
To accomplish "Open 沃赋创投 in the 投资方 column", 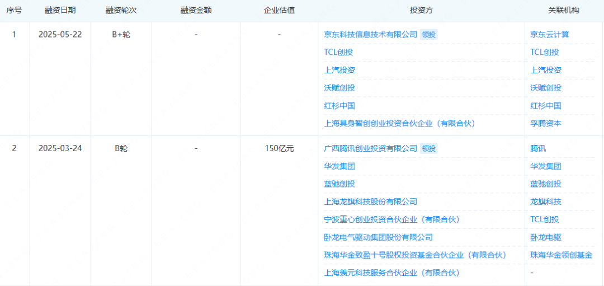I will (339, 88).
